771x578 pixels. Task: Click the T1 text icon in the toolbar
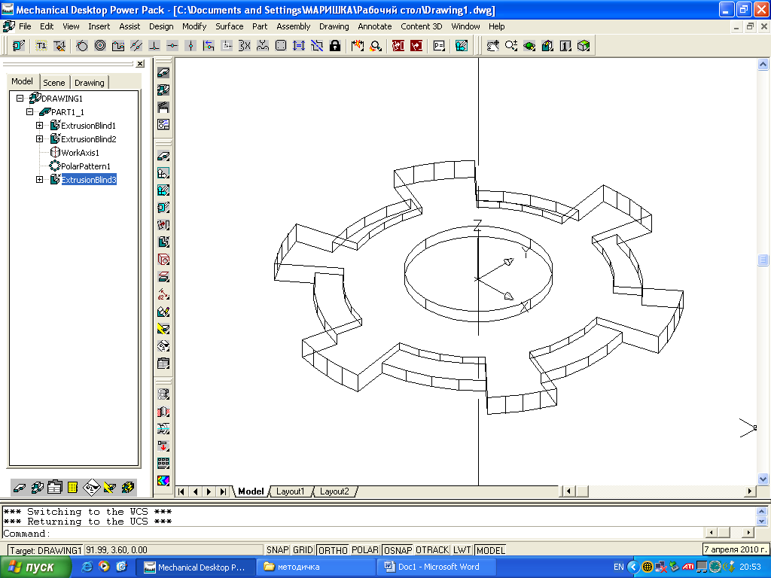point(41,46)
